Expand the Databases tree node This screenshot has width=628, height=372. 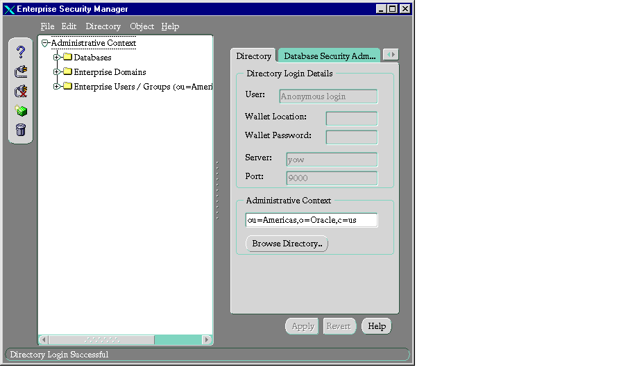click(x=57, y=58)
